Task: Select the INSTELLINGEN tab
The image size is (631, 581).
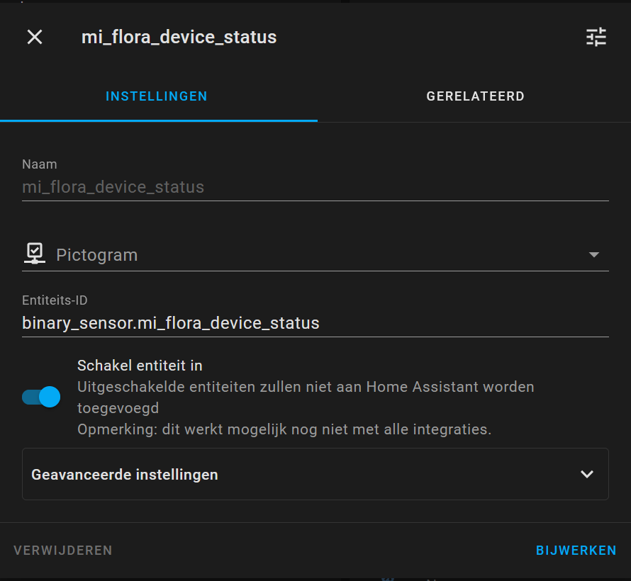Action: [x=156, y=96]
